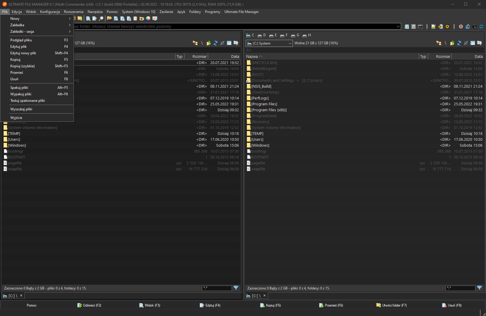Screen dimensions: 486x316
Task: Click Widok (F3) bottom button
Action: (x=150, y=305)
